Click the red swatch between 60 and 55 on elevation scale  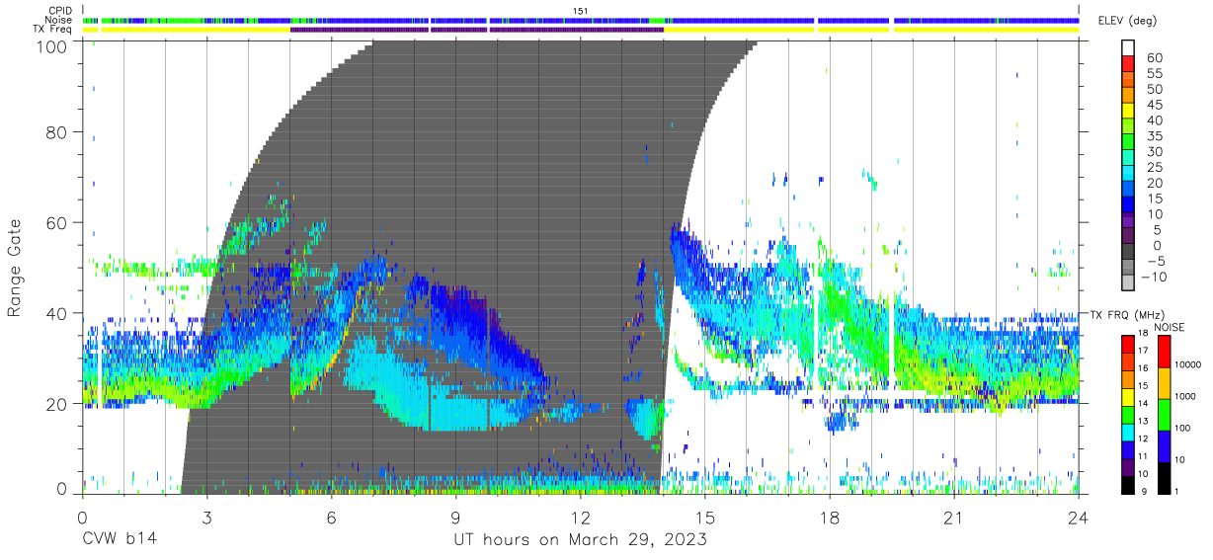click(1128, 65)
